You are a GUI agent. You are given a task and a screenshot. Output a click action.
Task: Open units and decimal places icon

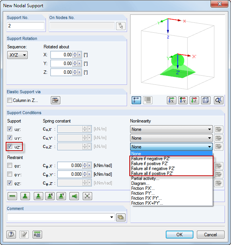pos(37,234)
